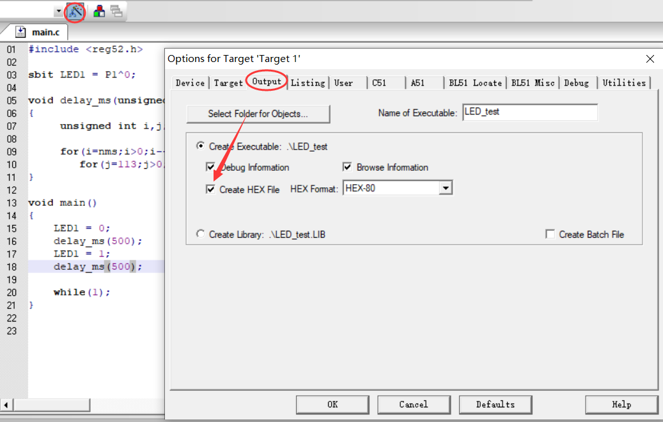Click line number 13 in editor gutter
Viewport: 663px width, 422px height.
tap(12, 203)
